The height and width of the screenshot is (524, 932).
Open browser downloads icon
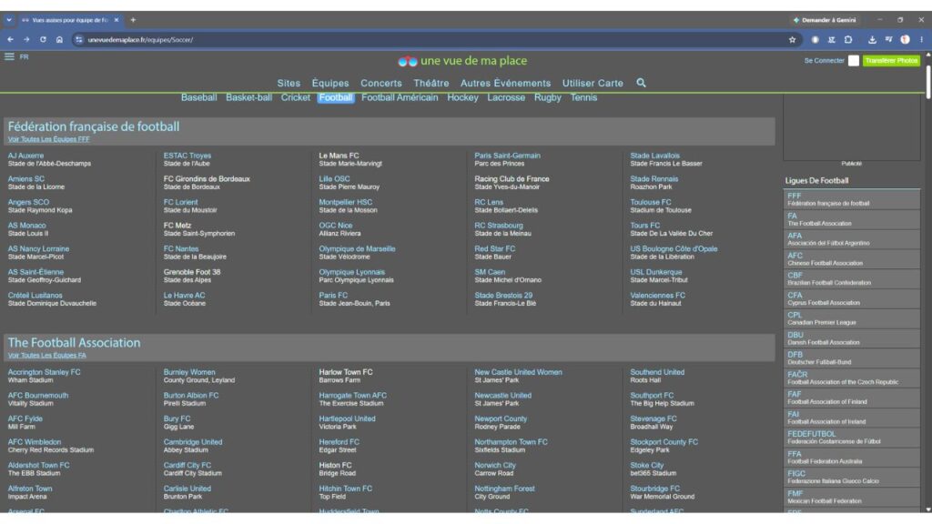click(x=872, y=40)
